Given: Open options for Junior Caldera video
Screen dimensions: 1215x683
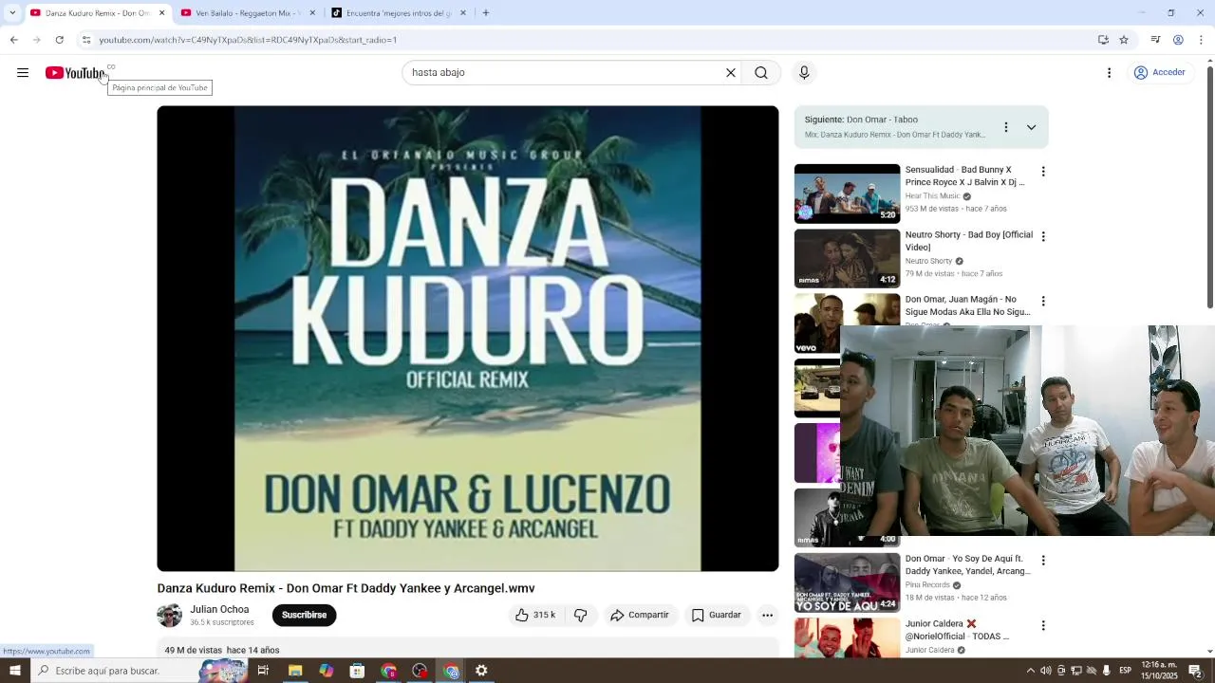Looking at the screenshot, I should (x=1043, y=625).
